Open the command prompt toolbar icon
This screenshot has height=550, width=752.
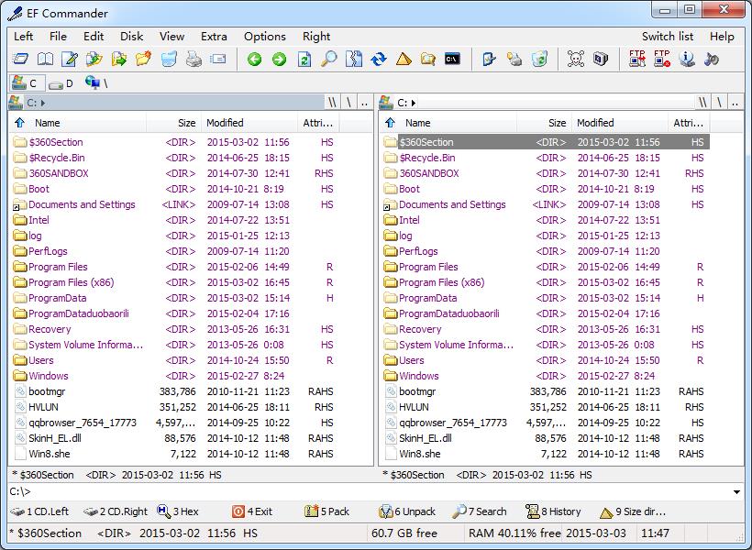(452, 60)
